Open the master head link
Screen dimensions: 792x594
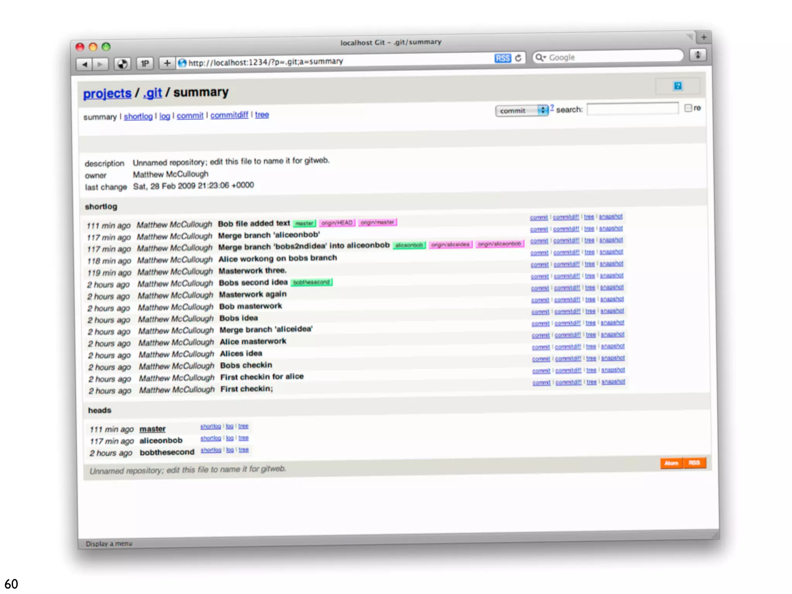[x=152, y=429]
